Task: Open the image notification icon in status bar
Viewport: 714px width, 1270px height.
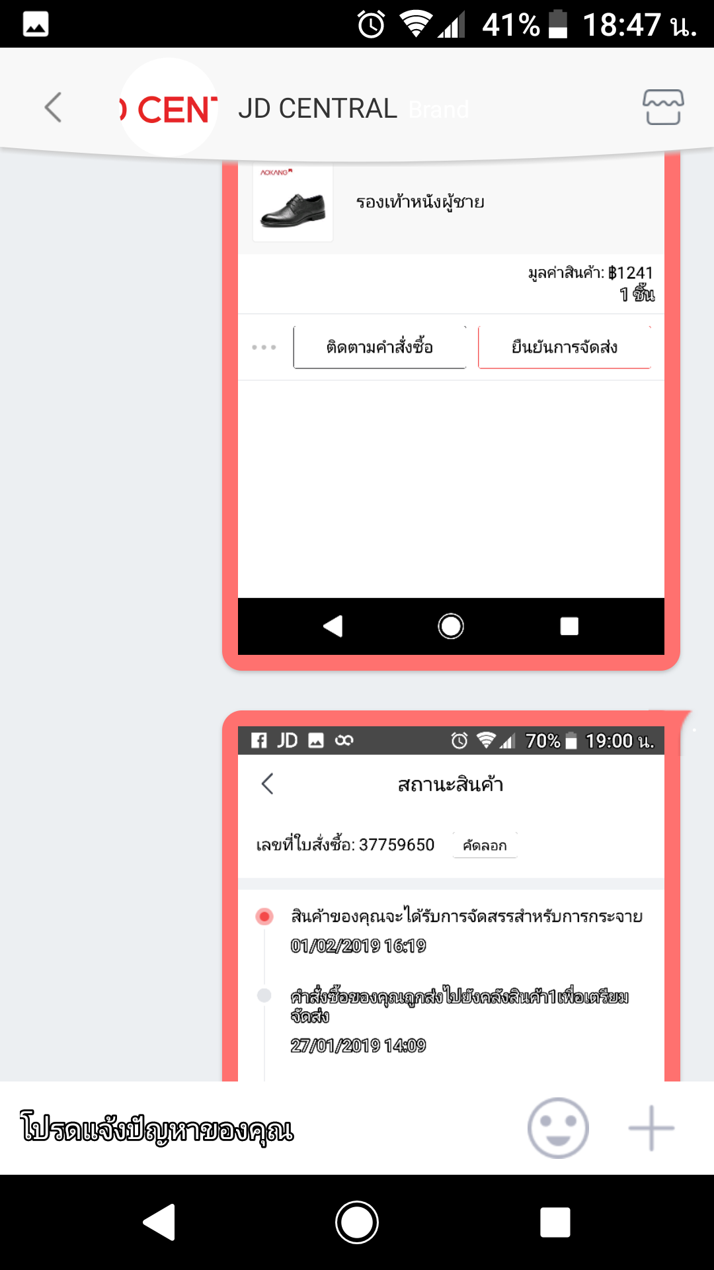Action: tap(36, 24)
